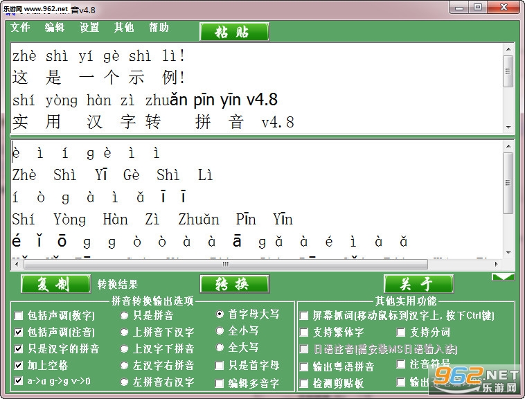Open the 帮助 menu
This screenshot has width=525, height=399.
[159, 28]
